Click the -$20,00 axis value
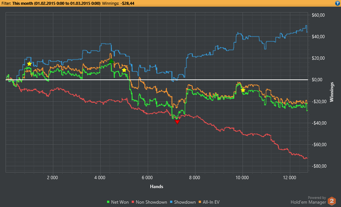 [x=319, y=101]
